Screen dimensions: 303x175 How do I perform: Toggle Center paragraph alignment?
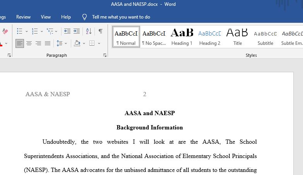coord(29,43)
